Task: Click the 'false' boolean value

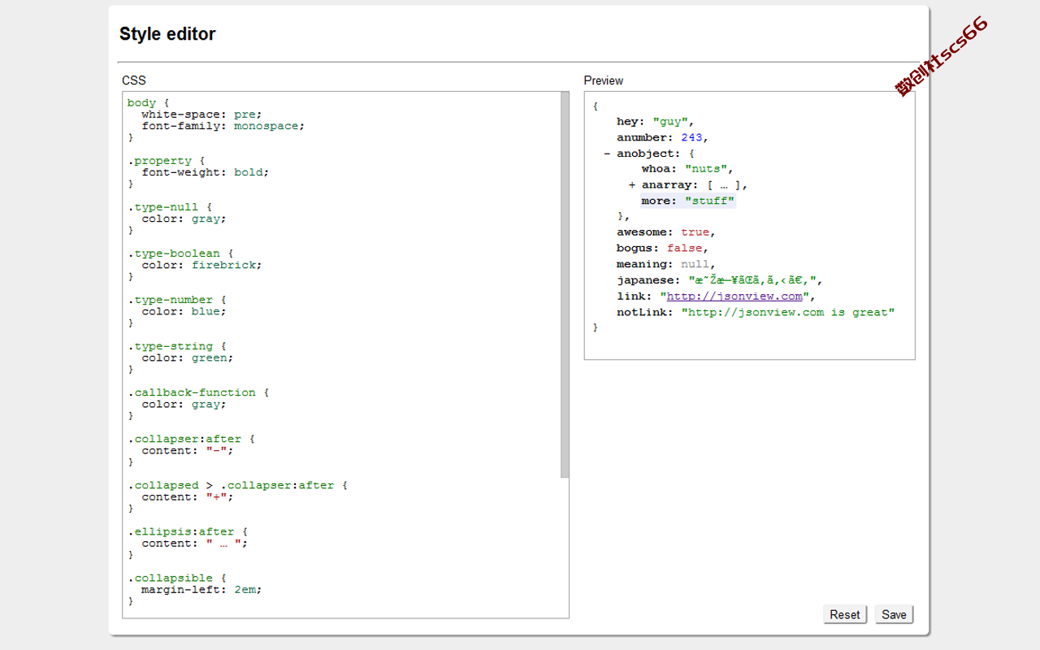Action: click(684, 249)
